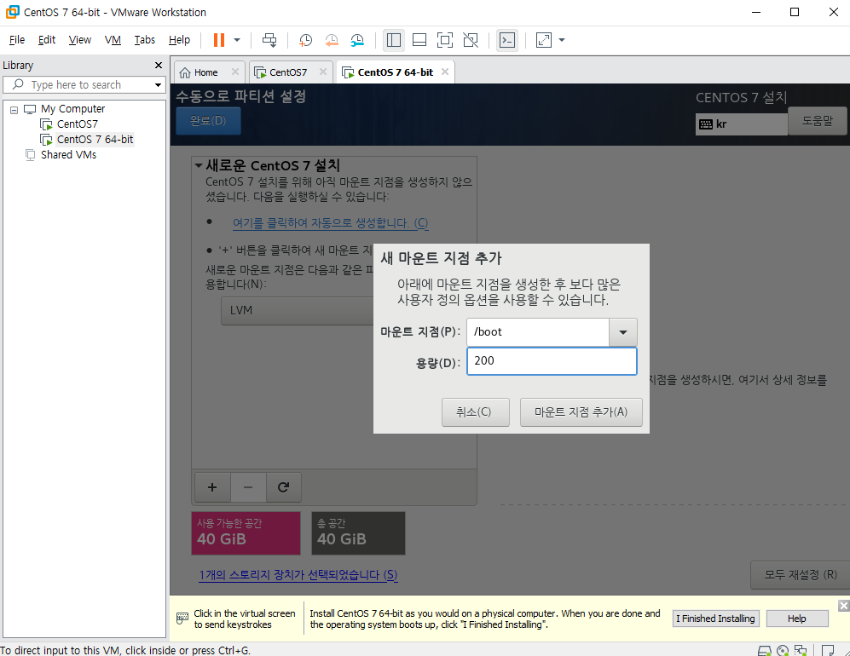
Task: Open the snapshot manager icon
Action: point(357,40)
